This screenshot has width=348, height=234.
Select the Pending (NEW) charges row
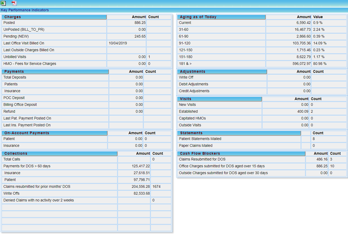point(16,37)
